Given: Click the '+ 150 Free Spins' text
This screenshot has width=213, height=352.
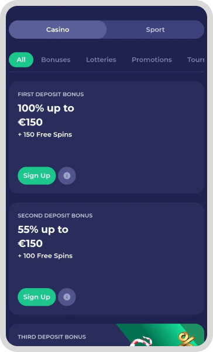Looking at the screenshot, I should coord(45,135).
